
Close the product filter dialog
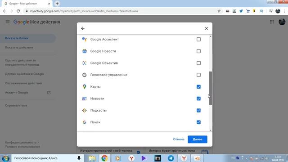[x=207, y=28]
